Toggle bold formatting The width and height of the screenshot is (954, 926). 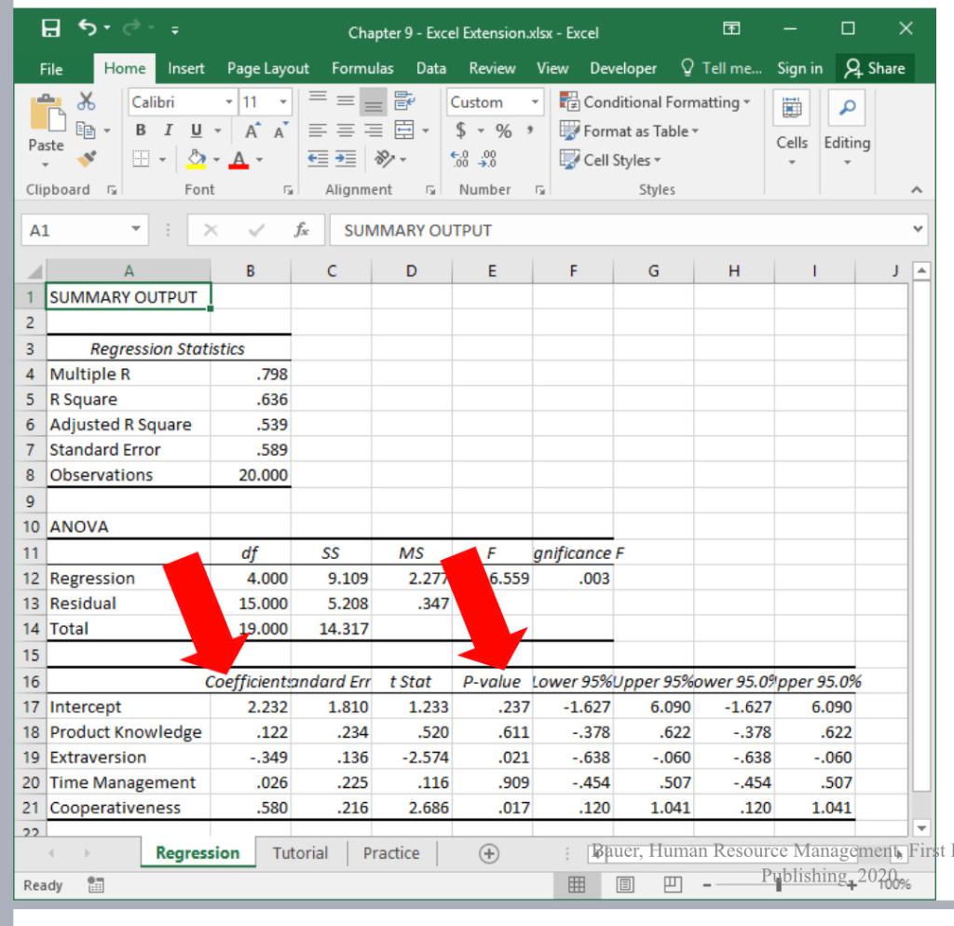pos(142,129)
